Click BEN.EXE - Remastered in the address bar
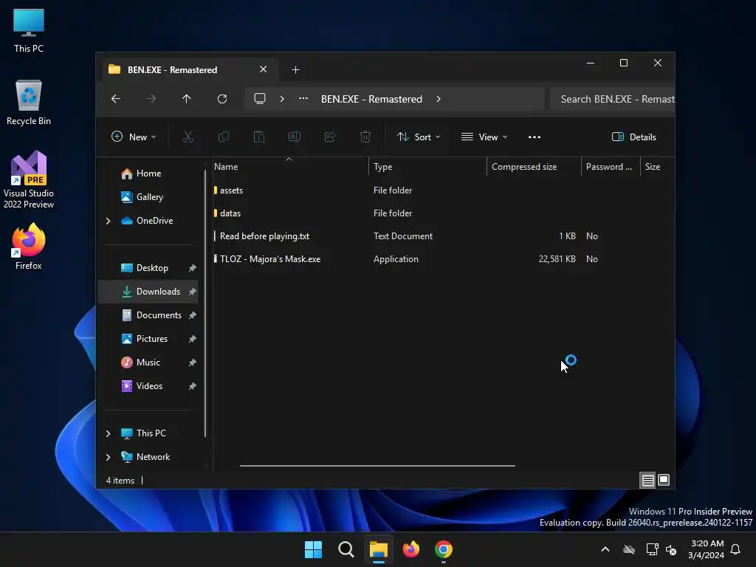 pos(371,99)
